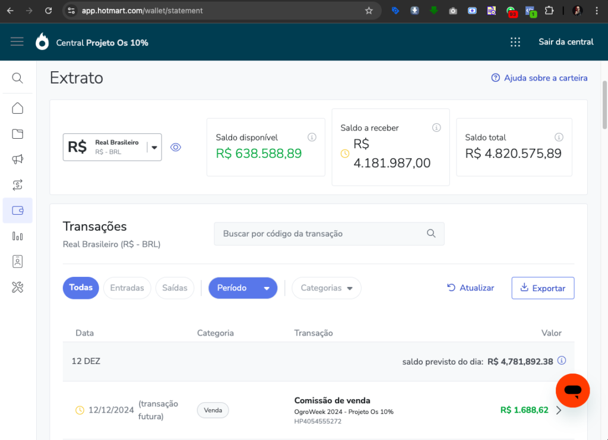Select the Todas filter pill
The height and width of the screenshot is (440, 608).
pyautogui.click(x=81, y=288)
